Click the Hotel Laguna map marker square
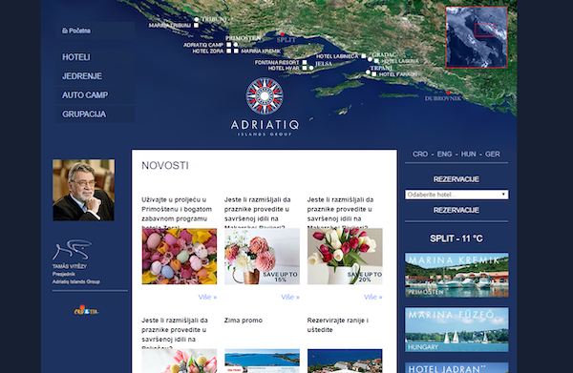The image size is (573, 373). click(376, 61)
